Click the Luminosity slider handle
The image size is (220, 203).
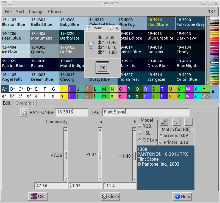tap(66, 155)
